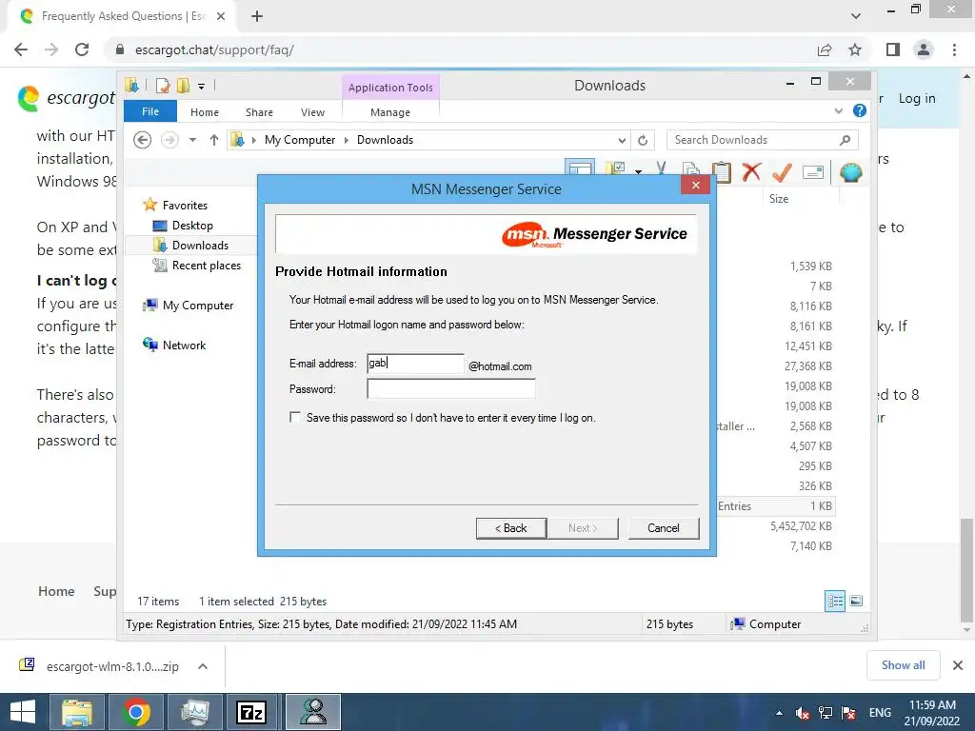Open the Share ribbon tab

[259, 112]
